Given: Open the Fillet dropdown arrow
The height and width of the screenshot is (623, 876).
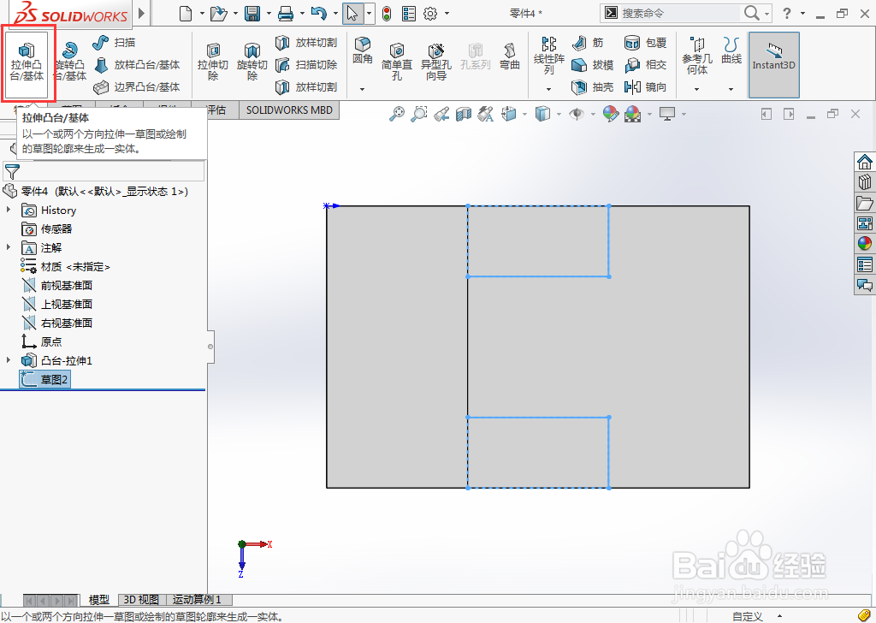Looking at the screenshot, I should coord(362,89).
